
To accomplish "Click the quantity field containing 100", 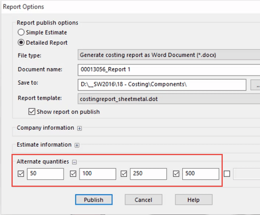I will [x=97, y=174].
